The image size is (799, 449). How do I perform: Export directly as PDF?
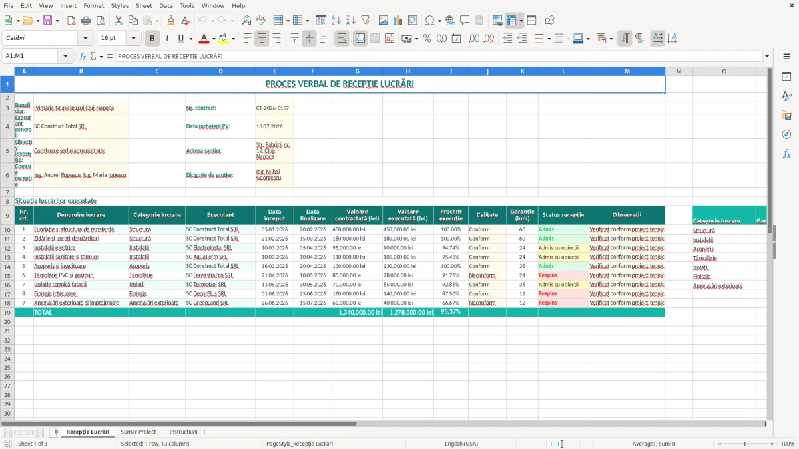click(71, 21)
